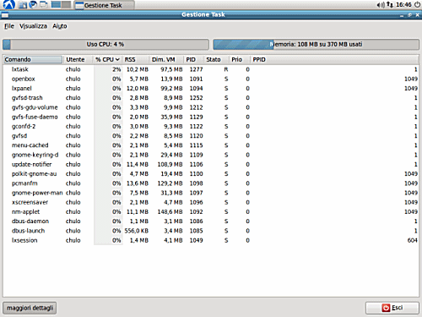
Task: Select Gestione Task in the taskbar
Action: 104,5
